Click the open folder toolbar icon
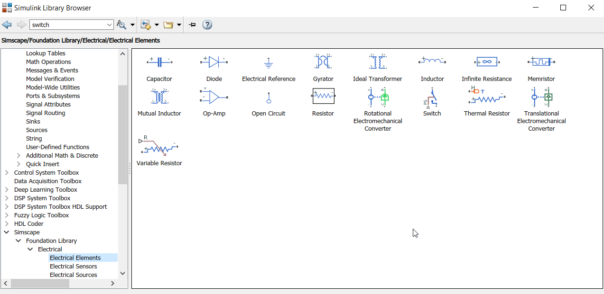 tap(168, 25)
